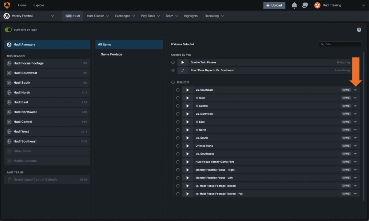The image size is (369, 221).
Task: Open the Run / Pass Report expand icon
Action: pyautogui.click(x=183, y=70)
